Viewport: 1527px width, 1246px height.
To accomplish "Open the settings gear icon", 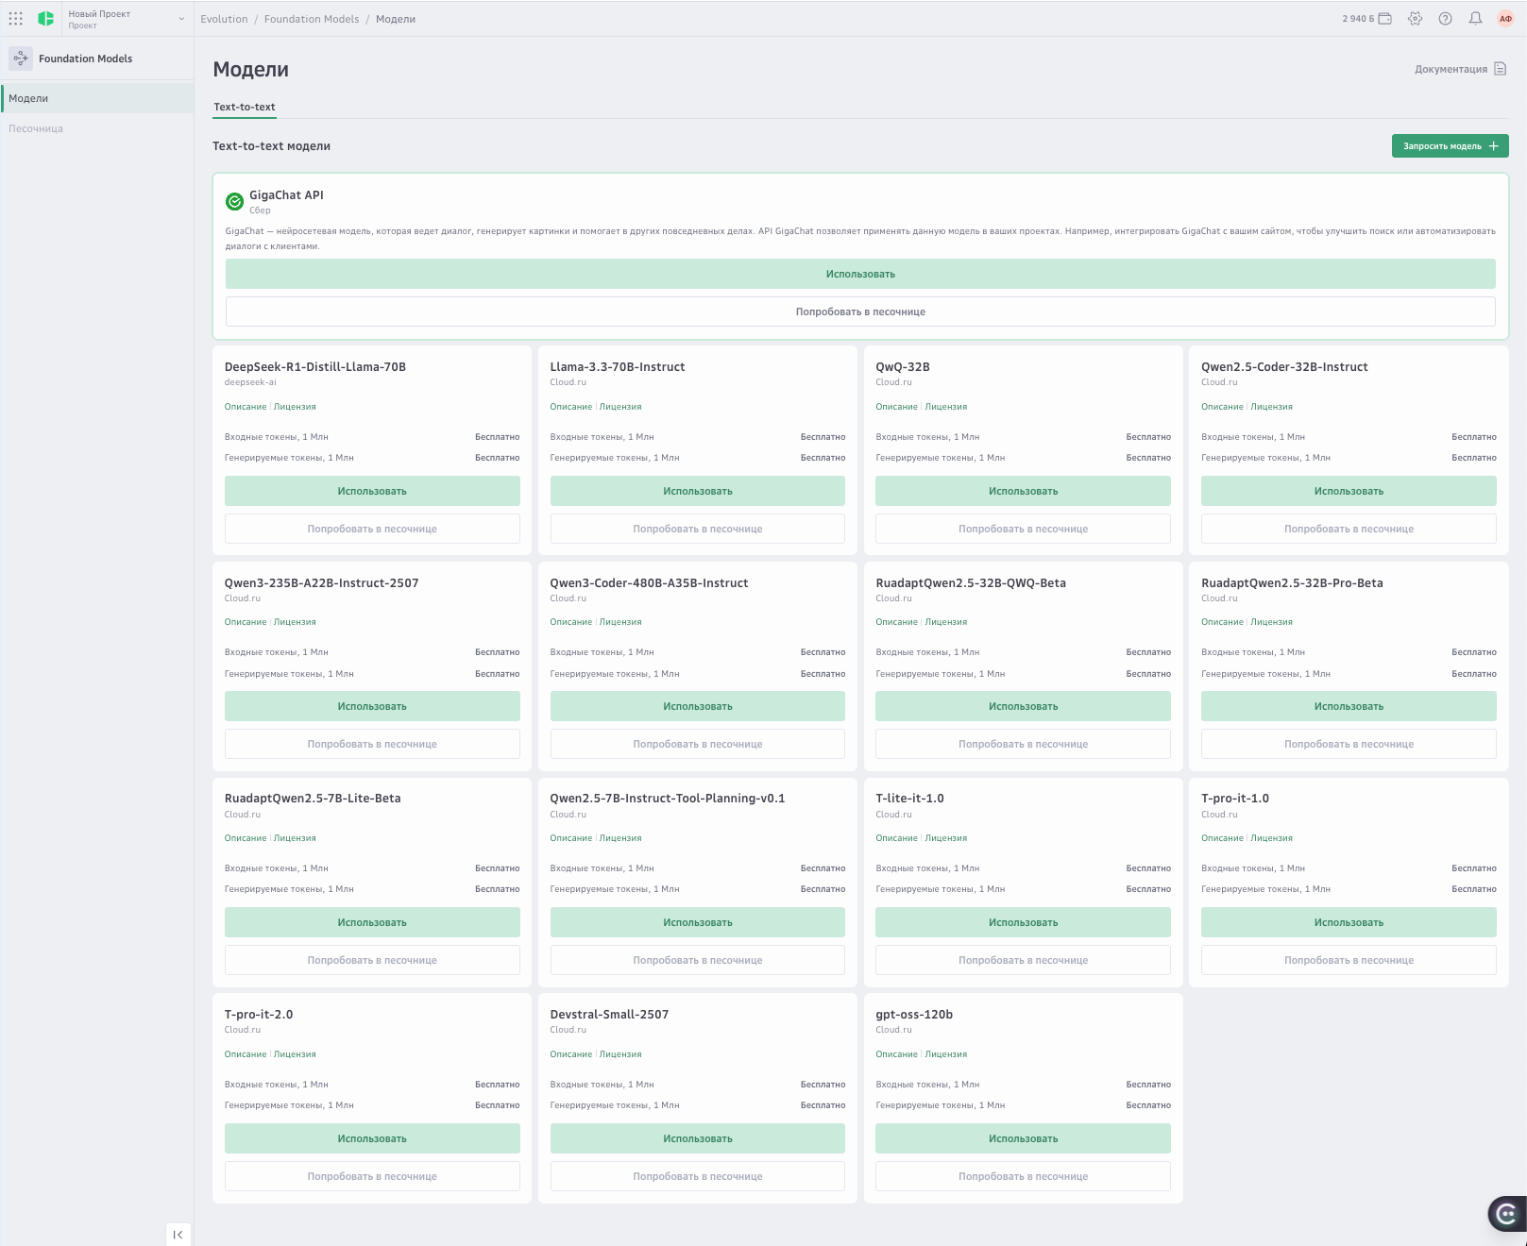I will pos(1415,19).
